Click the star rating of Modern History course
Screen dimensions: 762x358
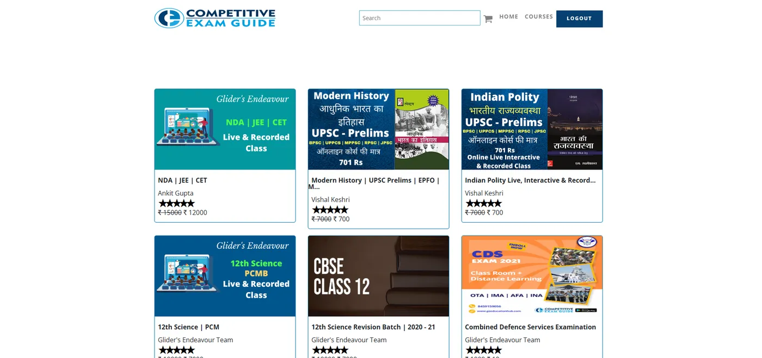(x=330, y=210)
